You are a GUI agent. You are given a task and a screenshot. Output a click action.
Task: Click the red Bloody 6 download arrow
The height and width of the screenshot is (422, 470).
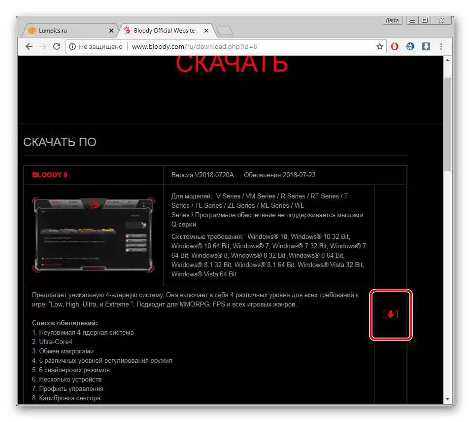[x=391, y=314]
